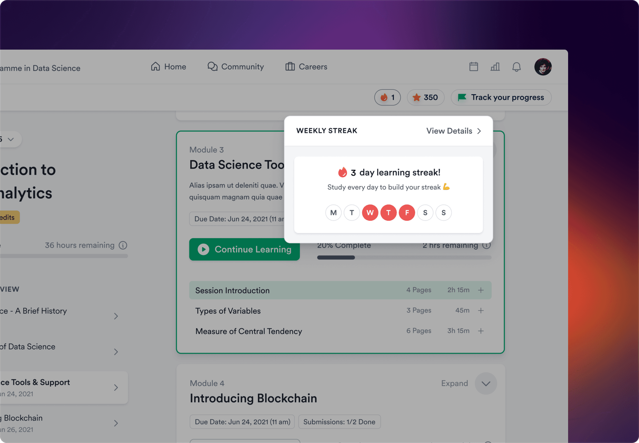Toggle the Friday streak day circle

point(407,213)
